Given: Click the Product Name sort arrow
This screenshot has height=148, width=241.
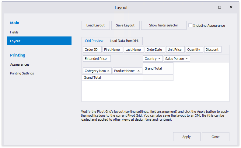Looking at the screenshot, I should [139, 71].
